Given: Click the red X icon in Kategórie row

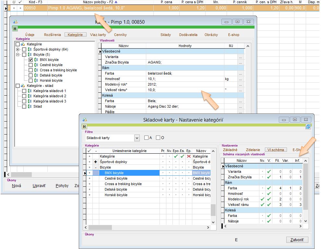Looking at the screenshot, I should [189, 156].
